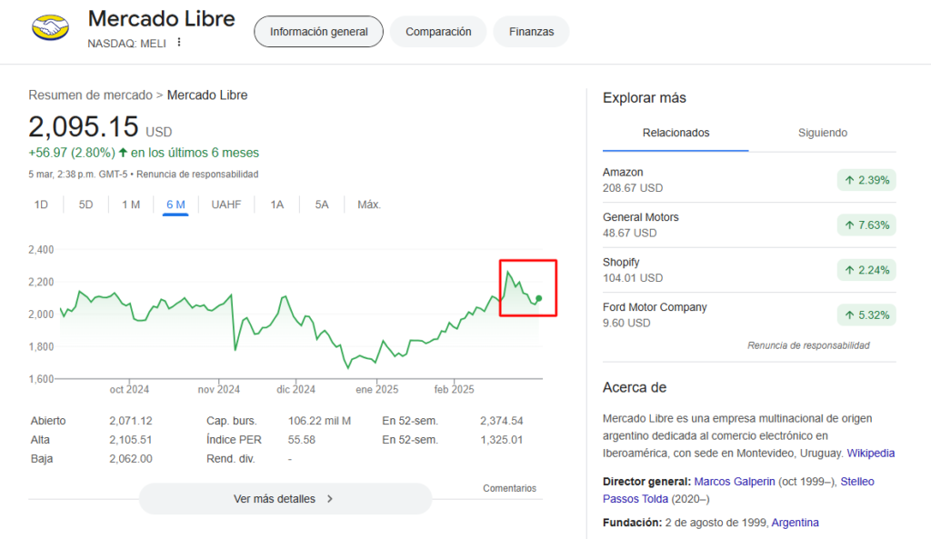The width and height of the screenshot is (931, 539).
Task: Open the General Motors stock row
Action: 749,225
